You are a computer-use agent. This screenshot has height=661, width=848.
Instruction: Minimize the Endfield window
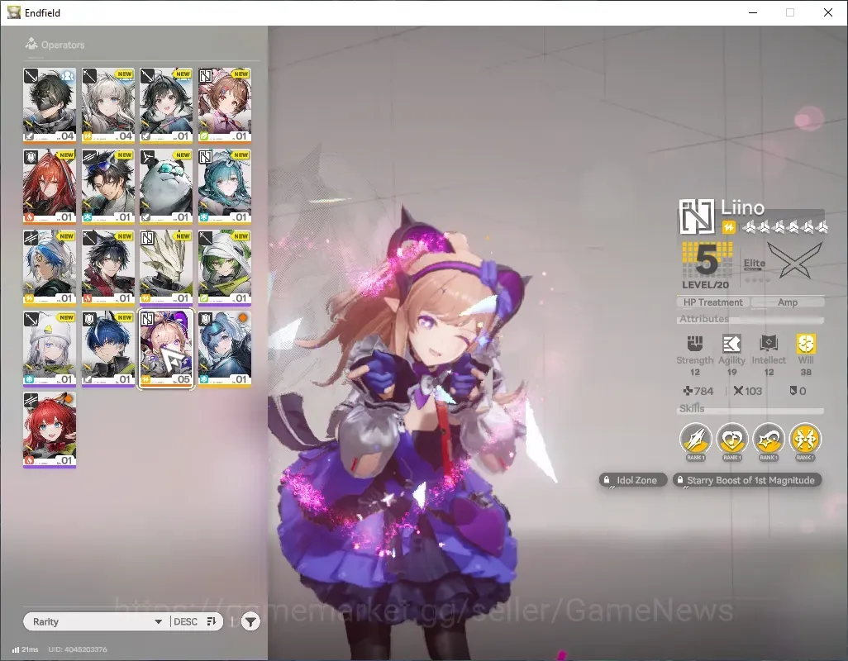[753, 12]
